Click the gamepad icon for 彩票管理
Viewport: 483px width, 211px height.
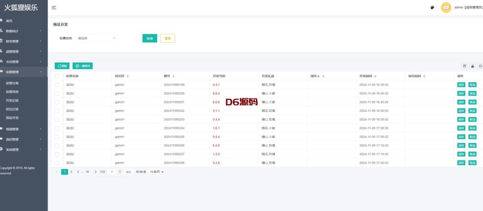tap(1, 72)
